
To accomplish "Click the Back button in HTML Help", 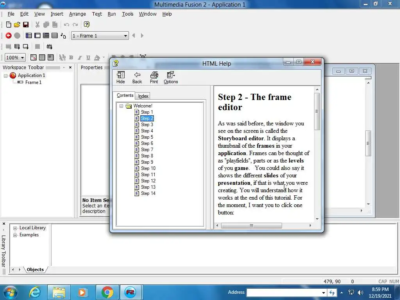I will click(x=137, y=78).
